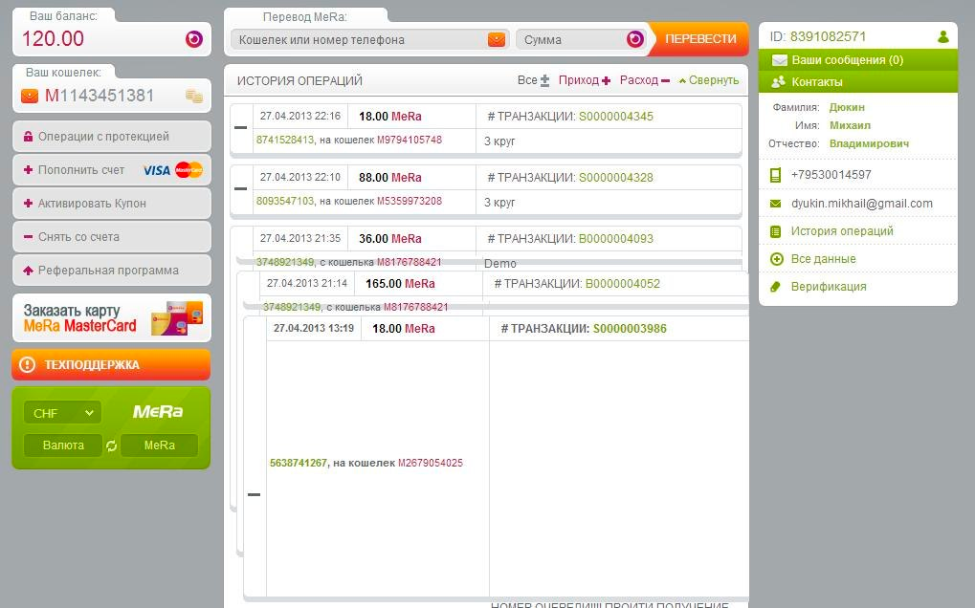Click transaction number S0000004328
Viewport: 975px width, 608px height.
(x=615, y=178)
